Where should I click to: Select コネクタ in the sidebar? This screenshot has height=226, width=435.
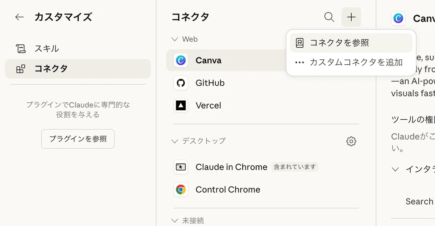coord(51,69)
